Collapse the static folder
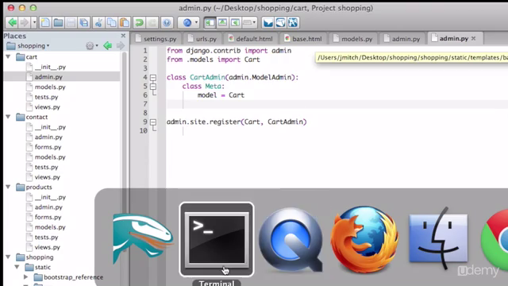This screenshot has height=286, width=508. click(x=17, y=267)
